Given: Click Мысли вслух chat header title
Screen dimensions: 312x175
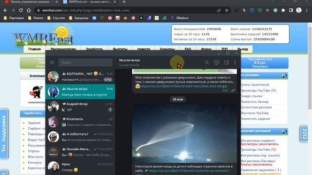Looking at the screenshot, I should pyautogui.click(x=130, y=60).
